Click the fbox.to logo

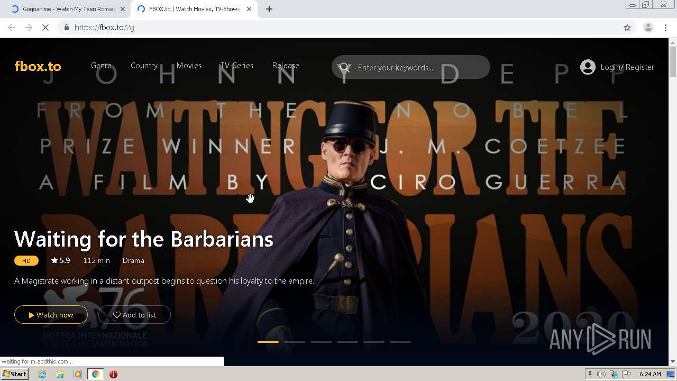tap(38, 66)
